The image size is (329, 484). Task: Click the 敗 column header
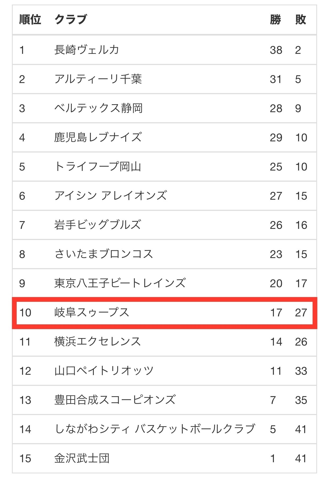coord(301,20)
